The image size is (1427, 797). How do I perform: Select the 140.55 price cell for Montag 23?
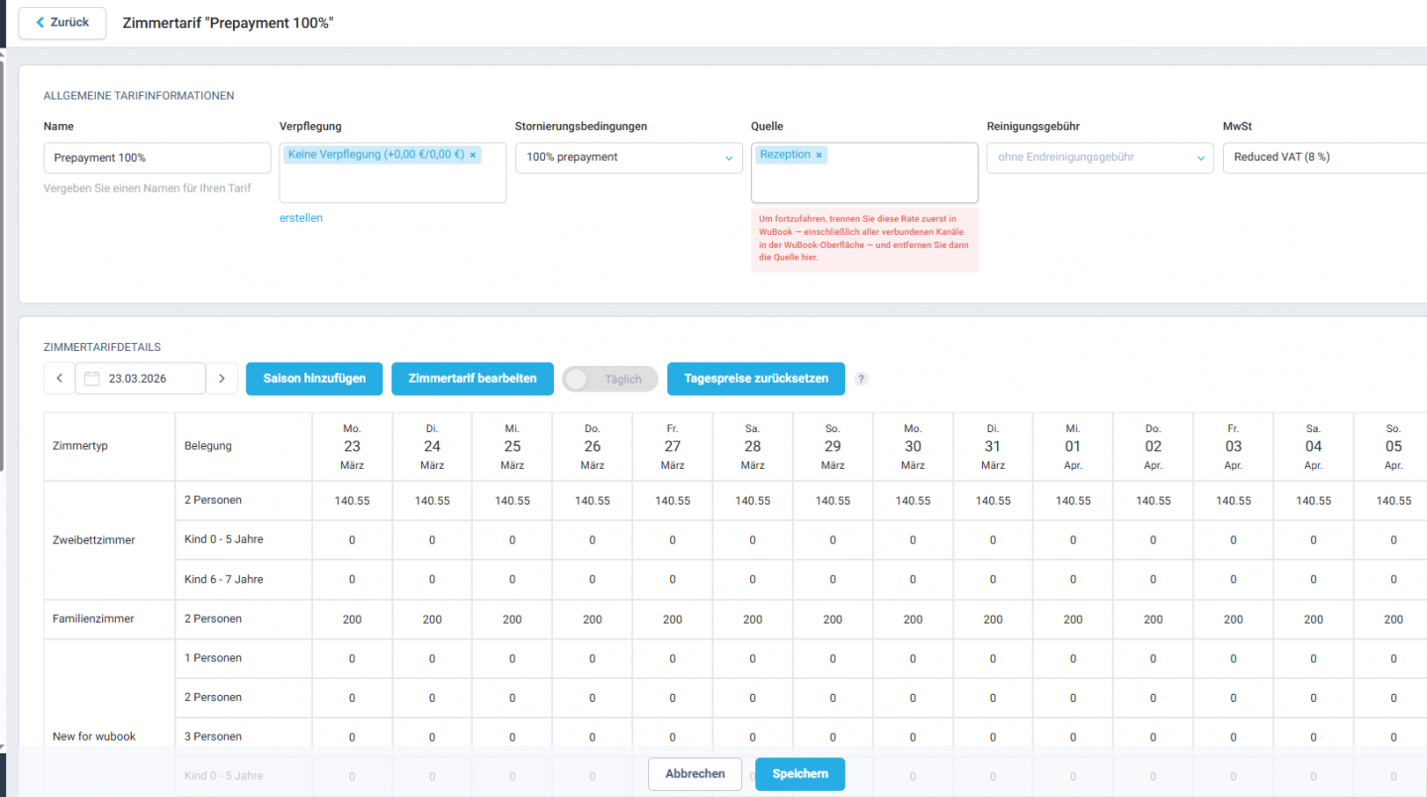click(x=352, y=501)
